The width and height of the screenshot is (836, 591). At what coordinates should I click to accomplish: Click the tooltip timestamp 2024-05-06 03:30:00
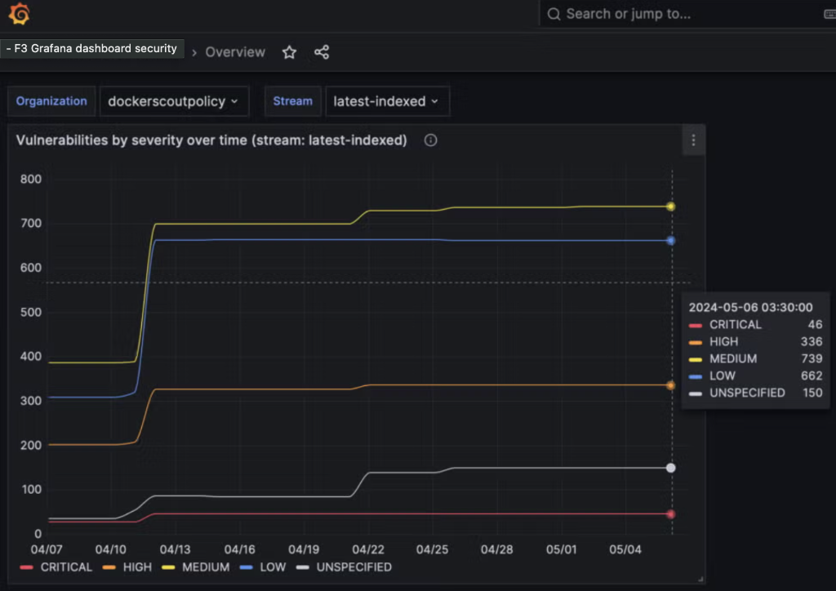pyautogui.click(x=751, y=308)
